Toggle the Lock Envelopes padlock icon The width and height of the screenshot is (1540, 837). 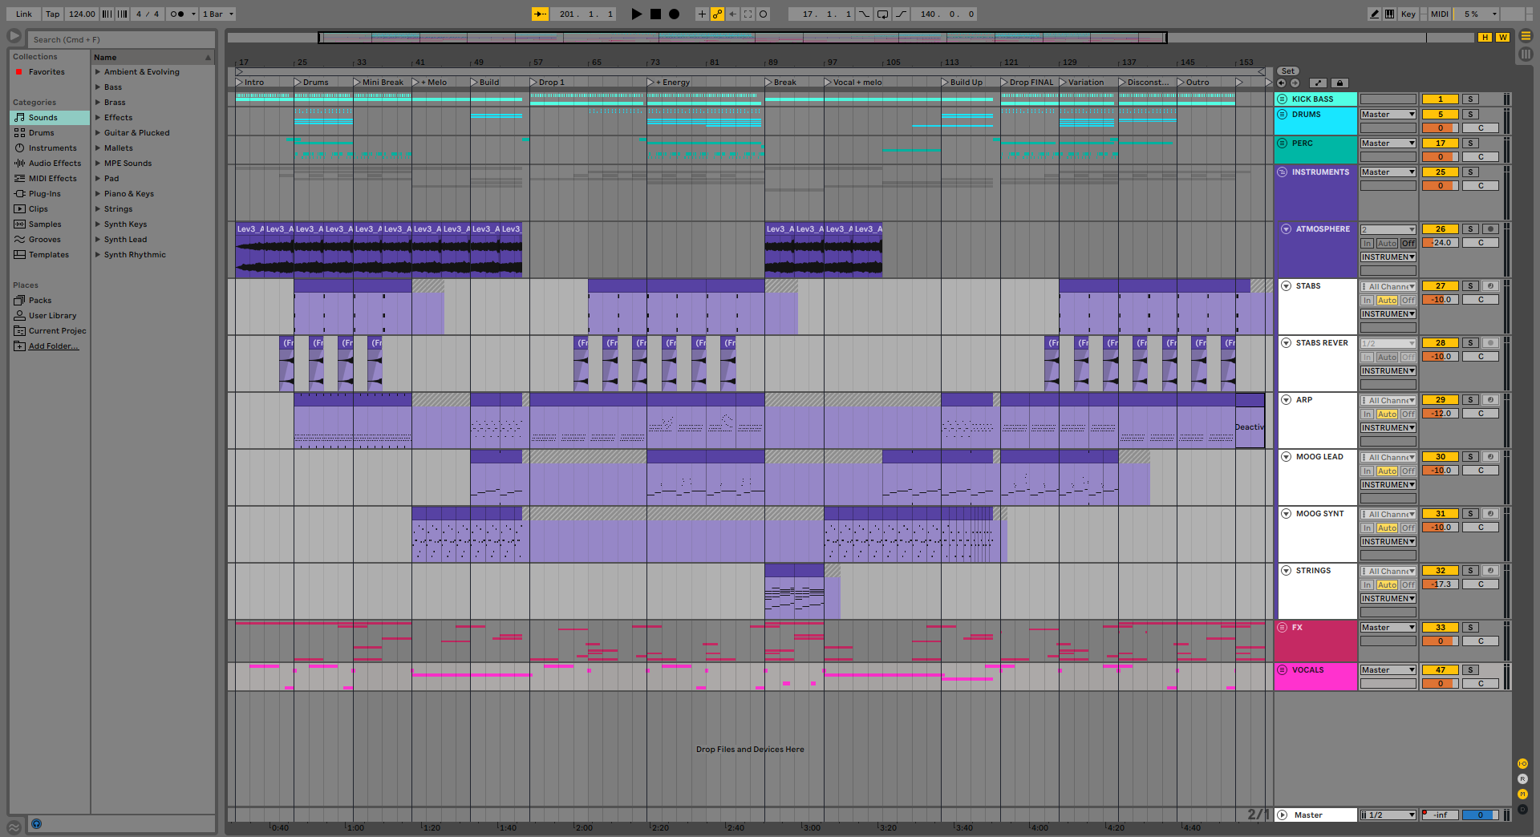pos(1339,83)
